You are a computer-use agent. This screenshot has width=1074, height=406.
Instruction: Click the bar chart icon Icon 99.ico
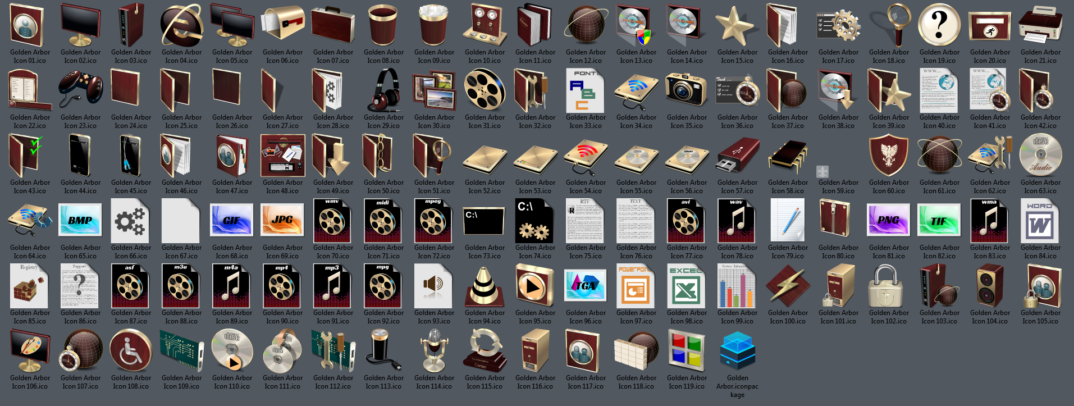pos(737,286)
